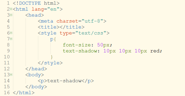Place cursor in the DOCTYPE declaration
The height and width of the screenshot is (96, 185).
[x=36, y=3]
